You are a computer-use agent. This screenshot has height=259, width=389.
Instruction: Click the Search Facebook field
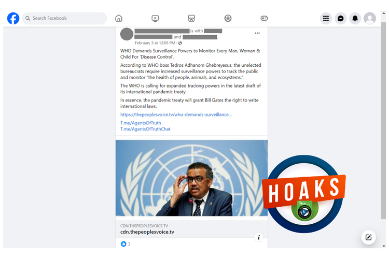(64, 18)
